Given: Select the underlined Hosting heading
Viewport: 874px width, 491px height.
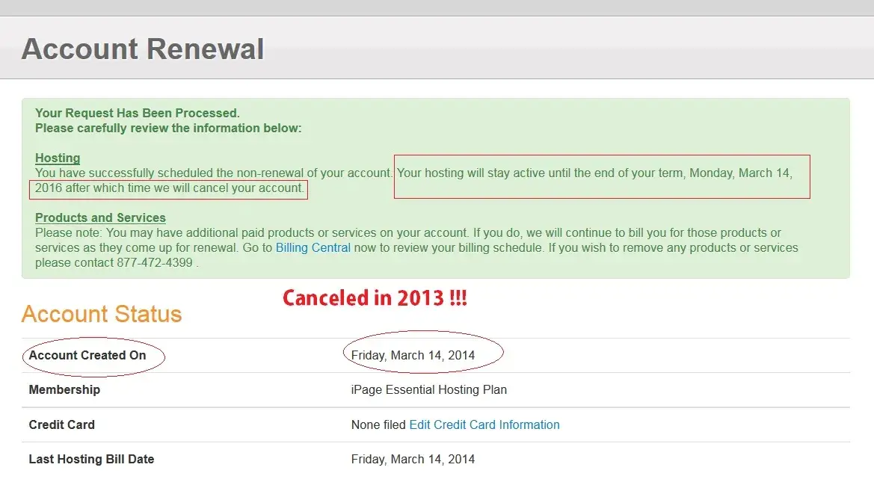Looking at the screenshot, I should (58, 158).
